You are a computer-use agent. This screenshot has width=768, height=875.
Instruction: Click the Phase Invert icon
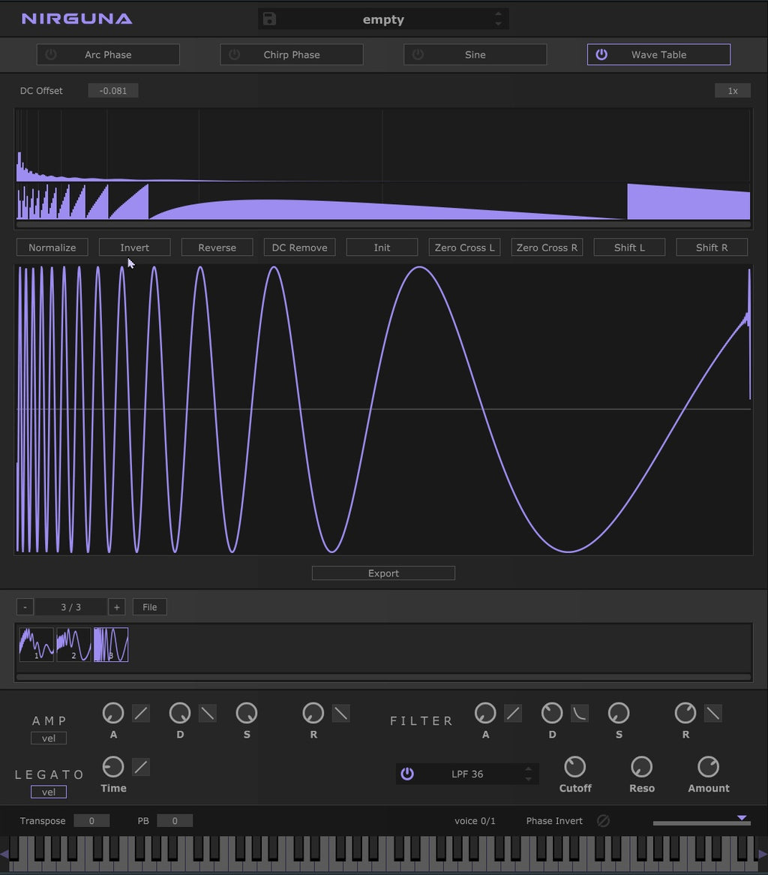tap(603, 821)
